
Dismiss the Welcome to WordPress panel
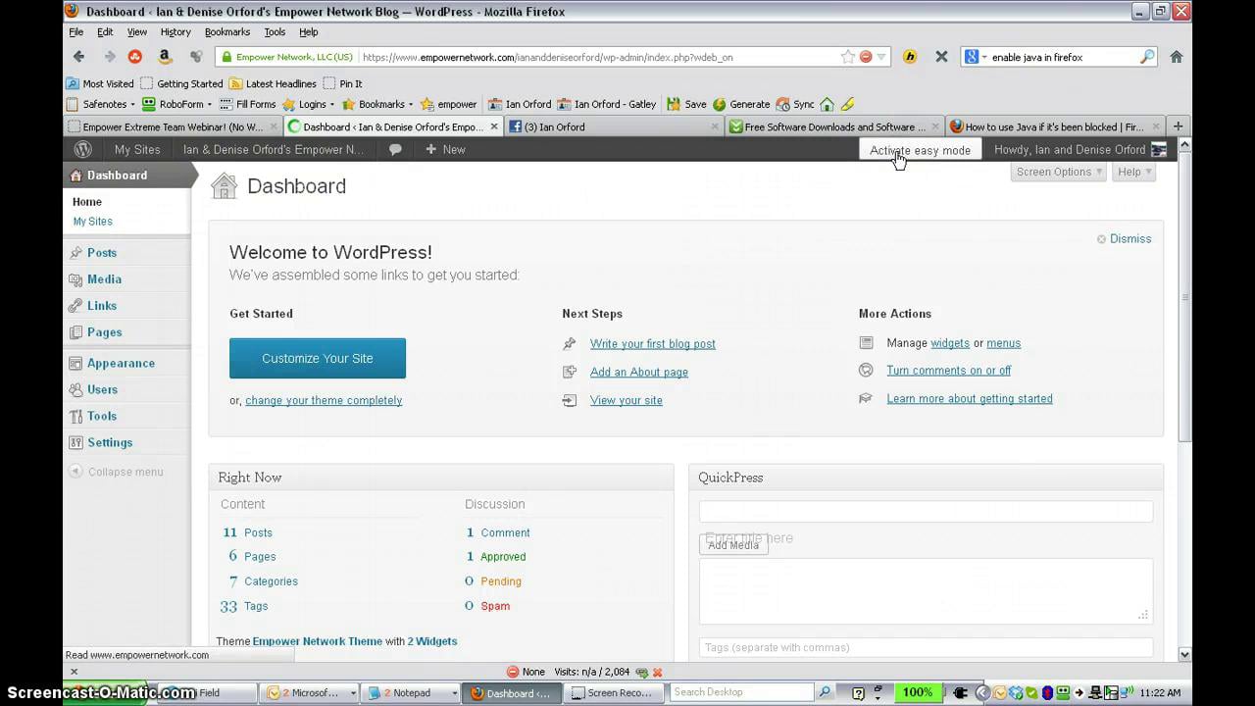click(1124, 239)
